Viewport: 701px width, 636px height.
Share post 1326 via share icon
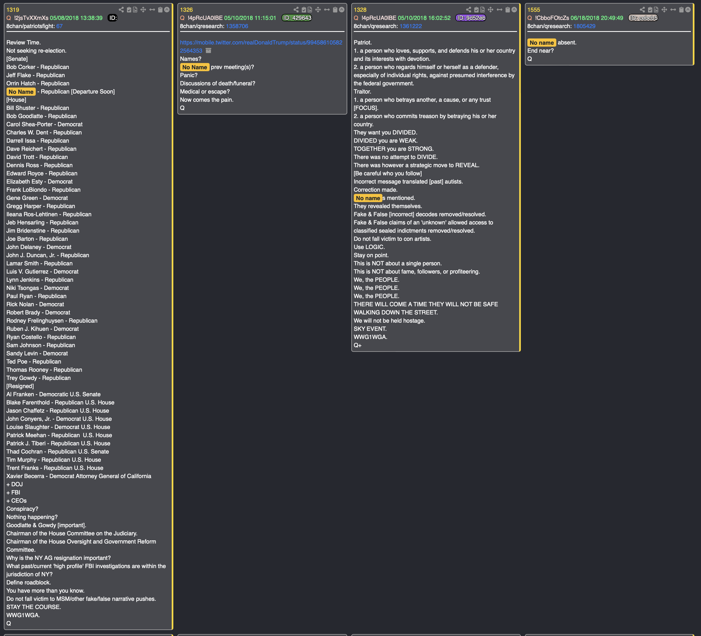tap(296, 10)
